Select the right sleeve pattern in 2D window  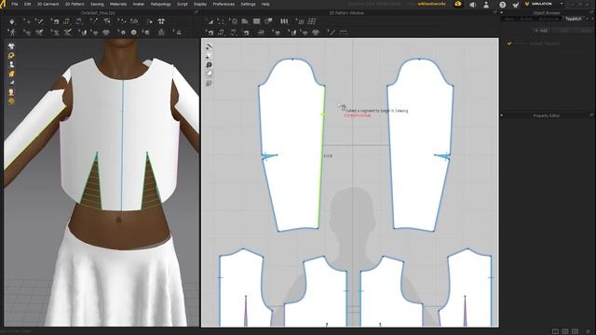[x=420, y=144]
